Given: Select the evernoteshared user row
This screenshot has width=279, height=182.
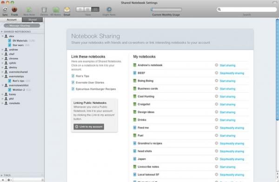Looking at the screenshot, I should point(22,72).
